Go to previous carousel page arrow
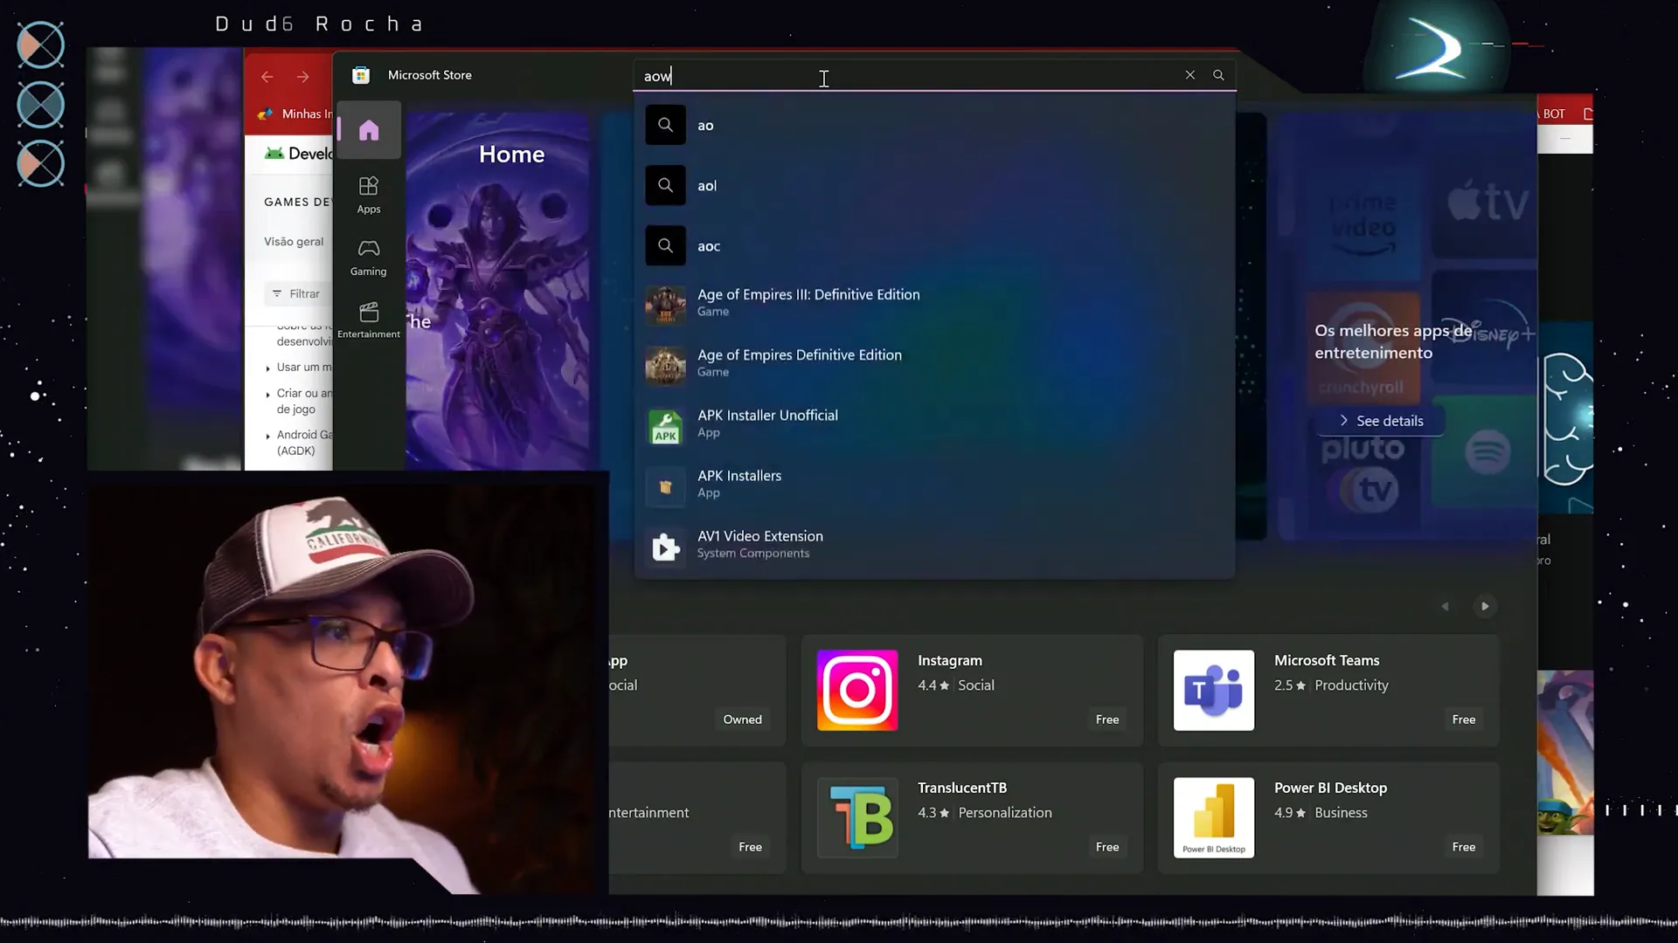This screenshot has height=943, width=1678. point(1445,606)
